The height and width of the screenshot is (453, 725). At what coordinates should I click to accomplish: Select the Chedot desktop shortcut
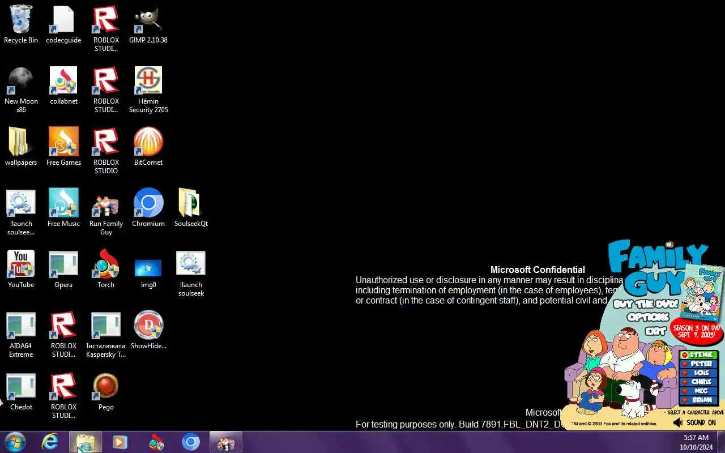[x=21, y=392]
